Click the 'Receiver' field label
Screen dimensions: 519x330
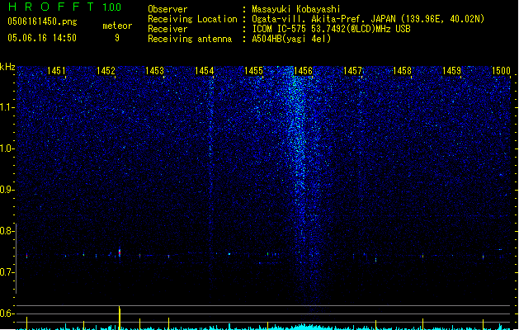point(167,29)
